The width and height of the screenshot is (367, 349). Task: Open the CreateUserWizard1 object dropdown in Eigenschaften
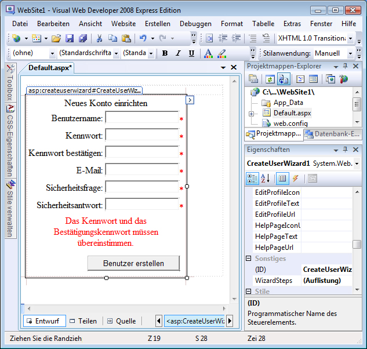coord(357,163)
